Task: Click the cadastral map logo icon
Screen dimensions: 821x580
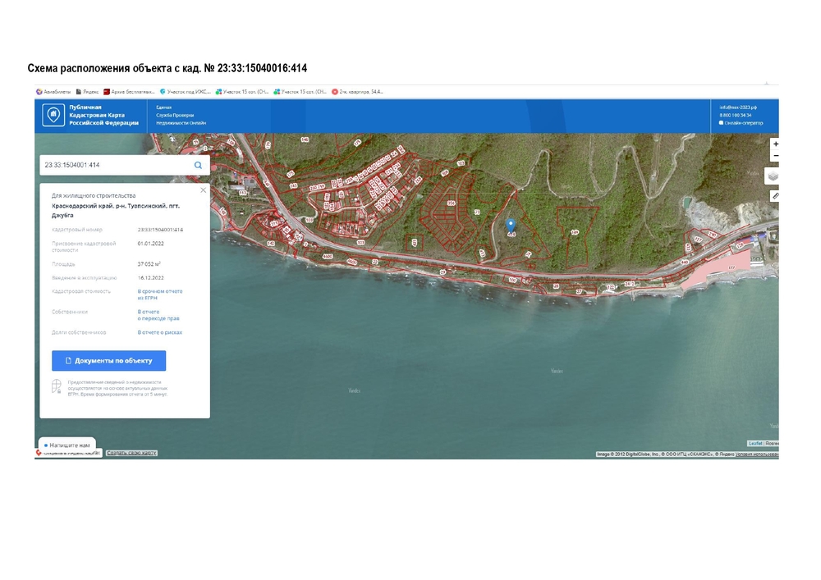Action: pos(53,116)
